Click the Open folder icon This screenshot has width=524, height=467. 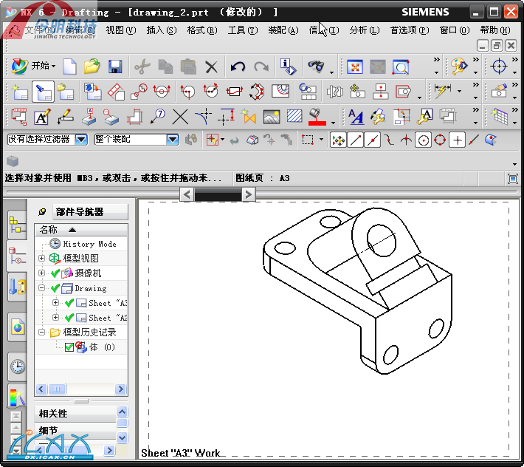pos(92,67)
